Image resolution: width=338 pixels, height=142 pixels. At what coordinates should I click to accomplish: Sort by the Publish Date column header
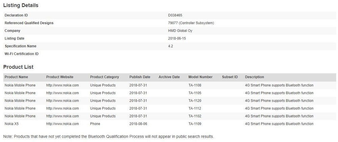(140, 77)
